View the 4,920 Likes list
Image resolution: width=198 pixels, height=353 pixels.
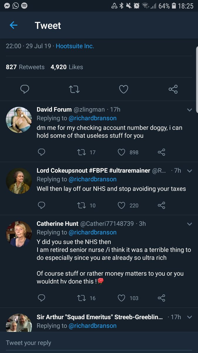(x=67, y=67)
